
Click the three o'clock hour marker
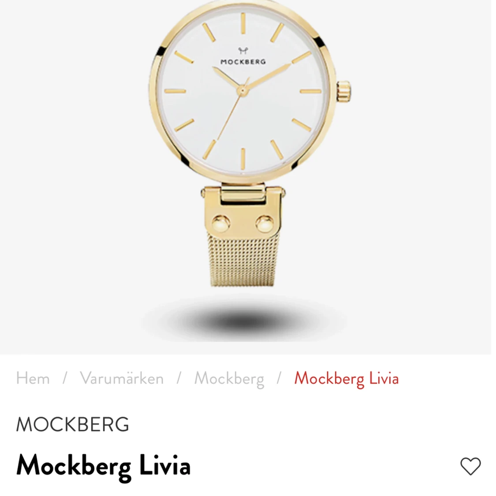pos(310,91)
